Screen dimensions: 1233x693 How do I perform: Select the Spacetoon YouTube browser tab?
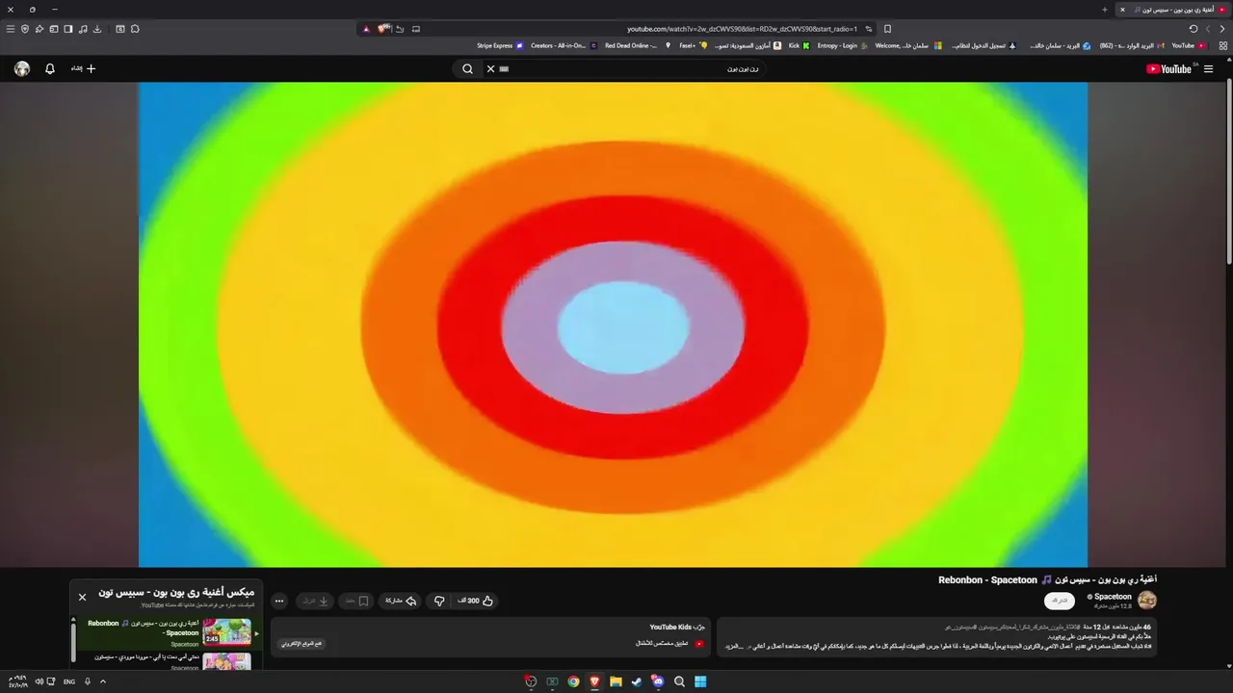tap(1174, 10)
